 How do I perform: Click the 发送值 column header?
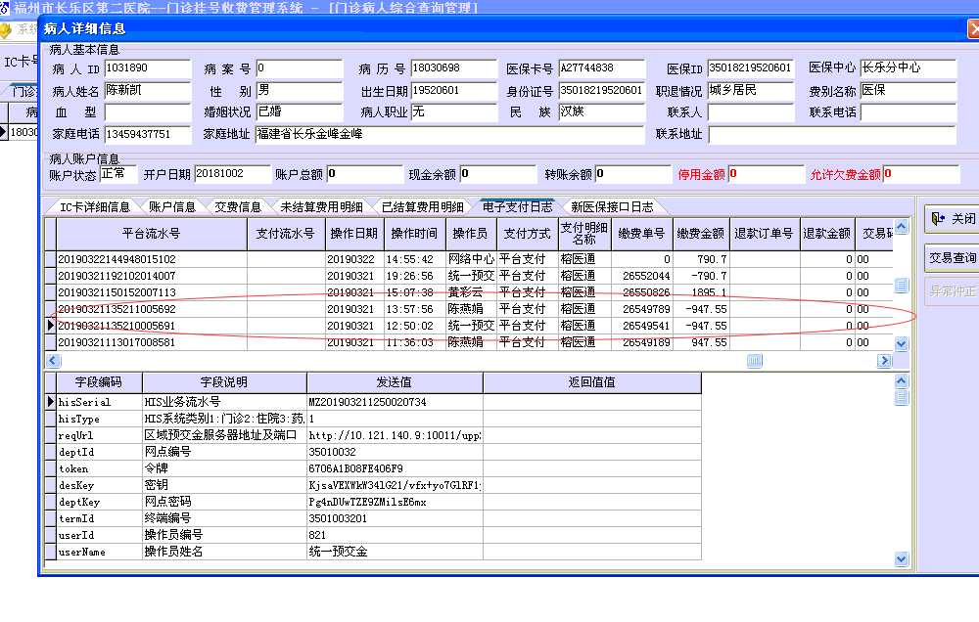[395, 382]
